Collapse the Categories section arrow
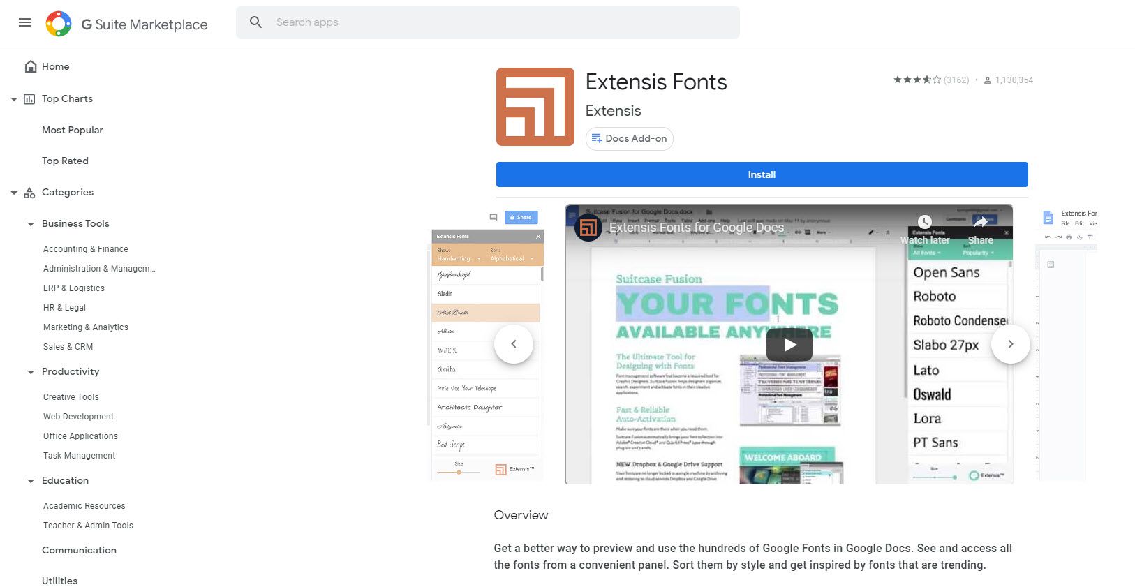This screenshot has width=1135, height=587. [14, 193]
